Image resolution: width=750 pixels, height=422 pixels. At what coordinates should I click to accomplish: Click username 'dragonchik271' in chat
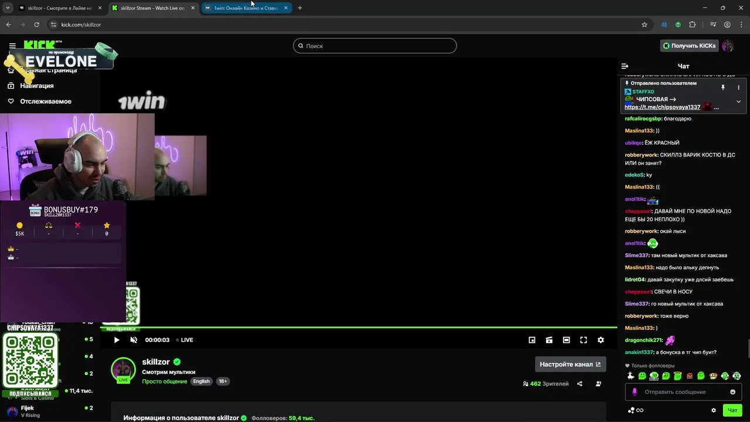pyautogui.click(x=643, y=341)
